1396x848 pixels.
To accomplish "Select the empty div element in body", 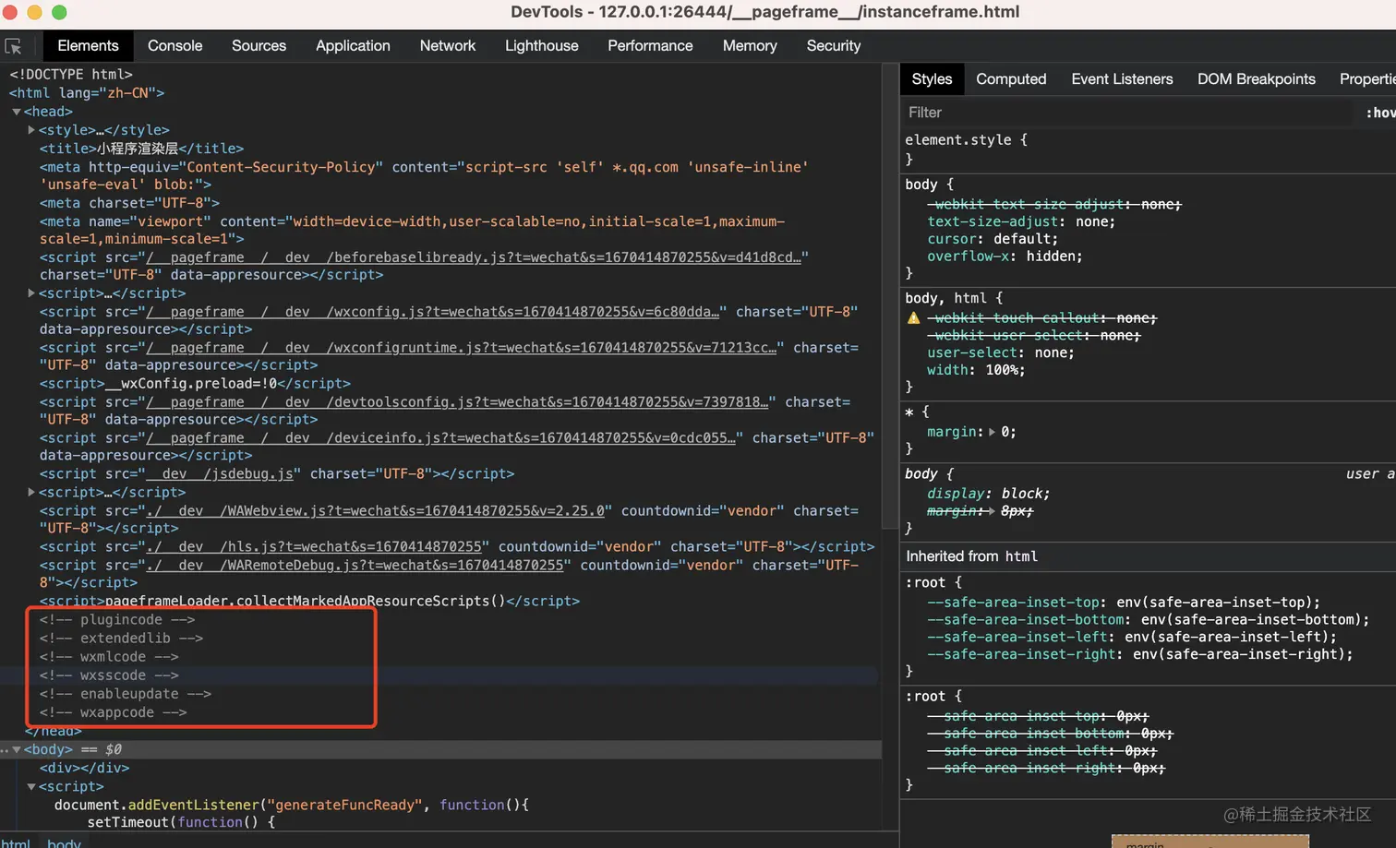I will 84,768.
